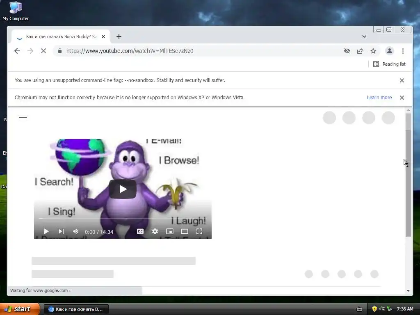Switch to theater mode

tap(185, 231)
